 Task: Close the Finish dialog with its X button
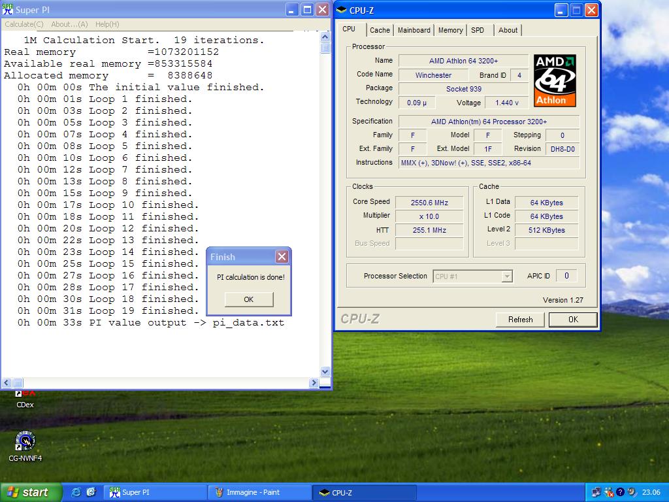coord(282,256)
